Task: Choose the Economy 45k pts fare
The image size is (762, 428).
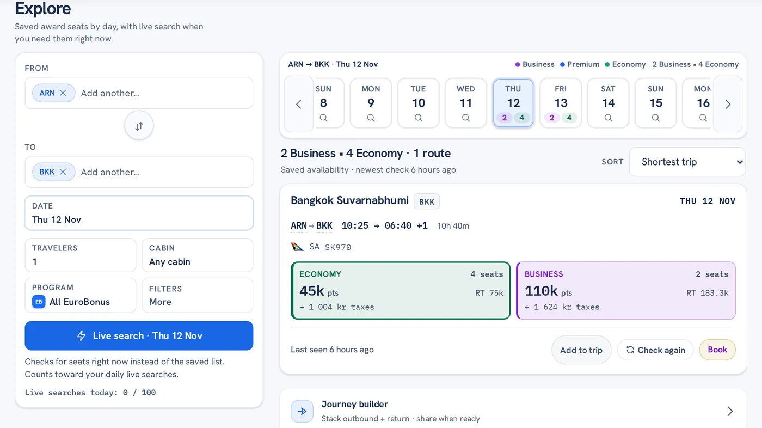Action: click(x=401, y=290)
